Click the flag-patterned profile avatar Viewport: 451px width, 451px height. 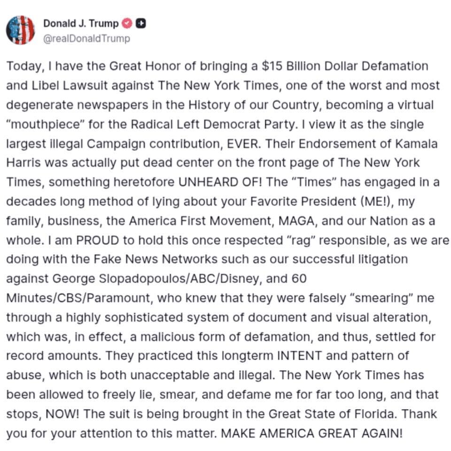pyautogui.click(x=20, y=30)
